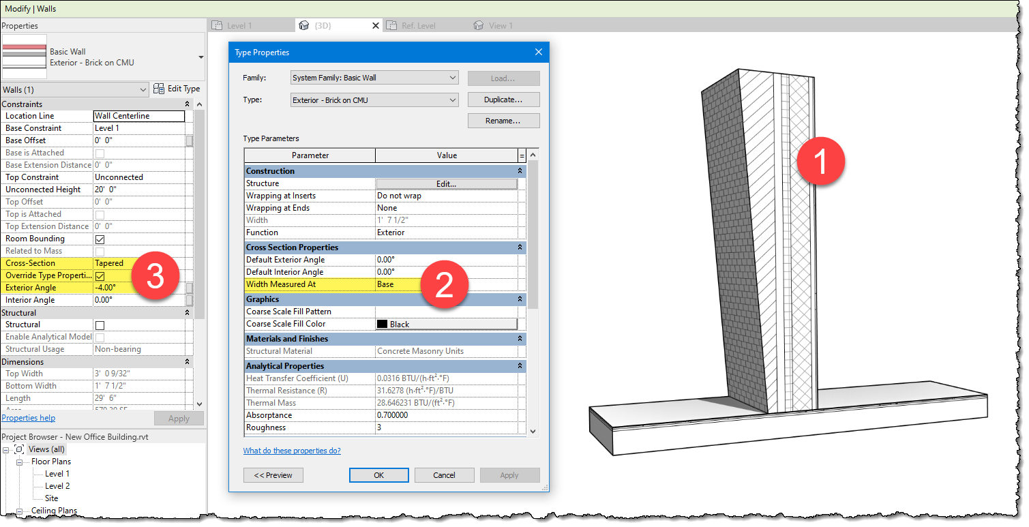Screen dimensions: 1029x527
Task: Collapse the Cross Section Properties group
Action: [520, 247]
